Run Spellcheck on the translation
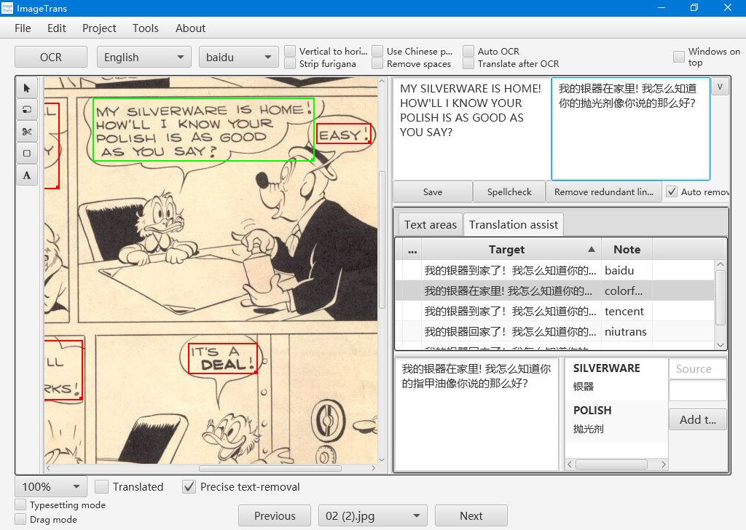Viewport: 746px width, 530px height. click(x=509, y=191)
